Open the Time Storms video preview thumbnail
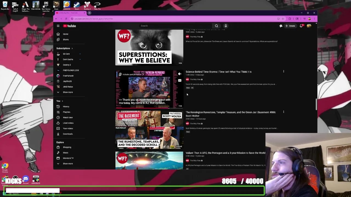The height and width of the screenshot is (197, 351). pyautogui.click(x=149, y=89)
